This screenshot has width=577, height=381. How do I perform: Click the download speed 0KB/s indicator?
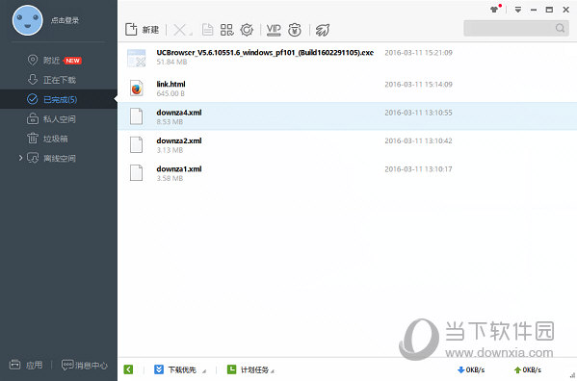click(x=471, y=369)
